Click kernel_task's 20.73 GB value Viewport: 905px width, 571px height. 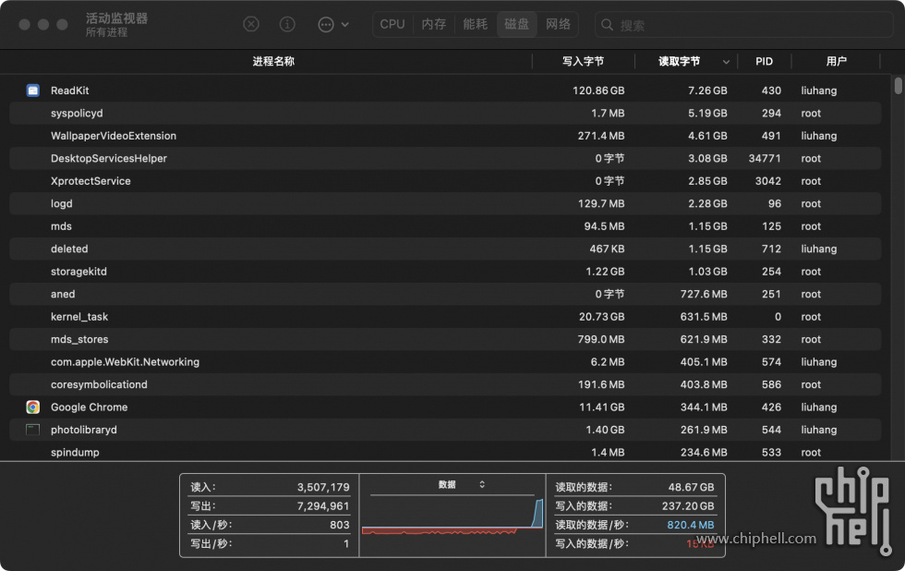pyautogui.click(x=602, y=316)
